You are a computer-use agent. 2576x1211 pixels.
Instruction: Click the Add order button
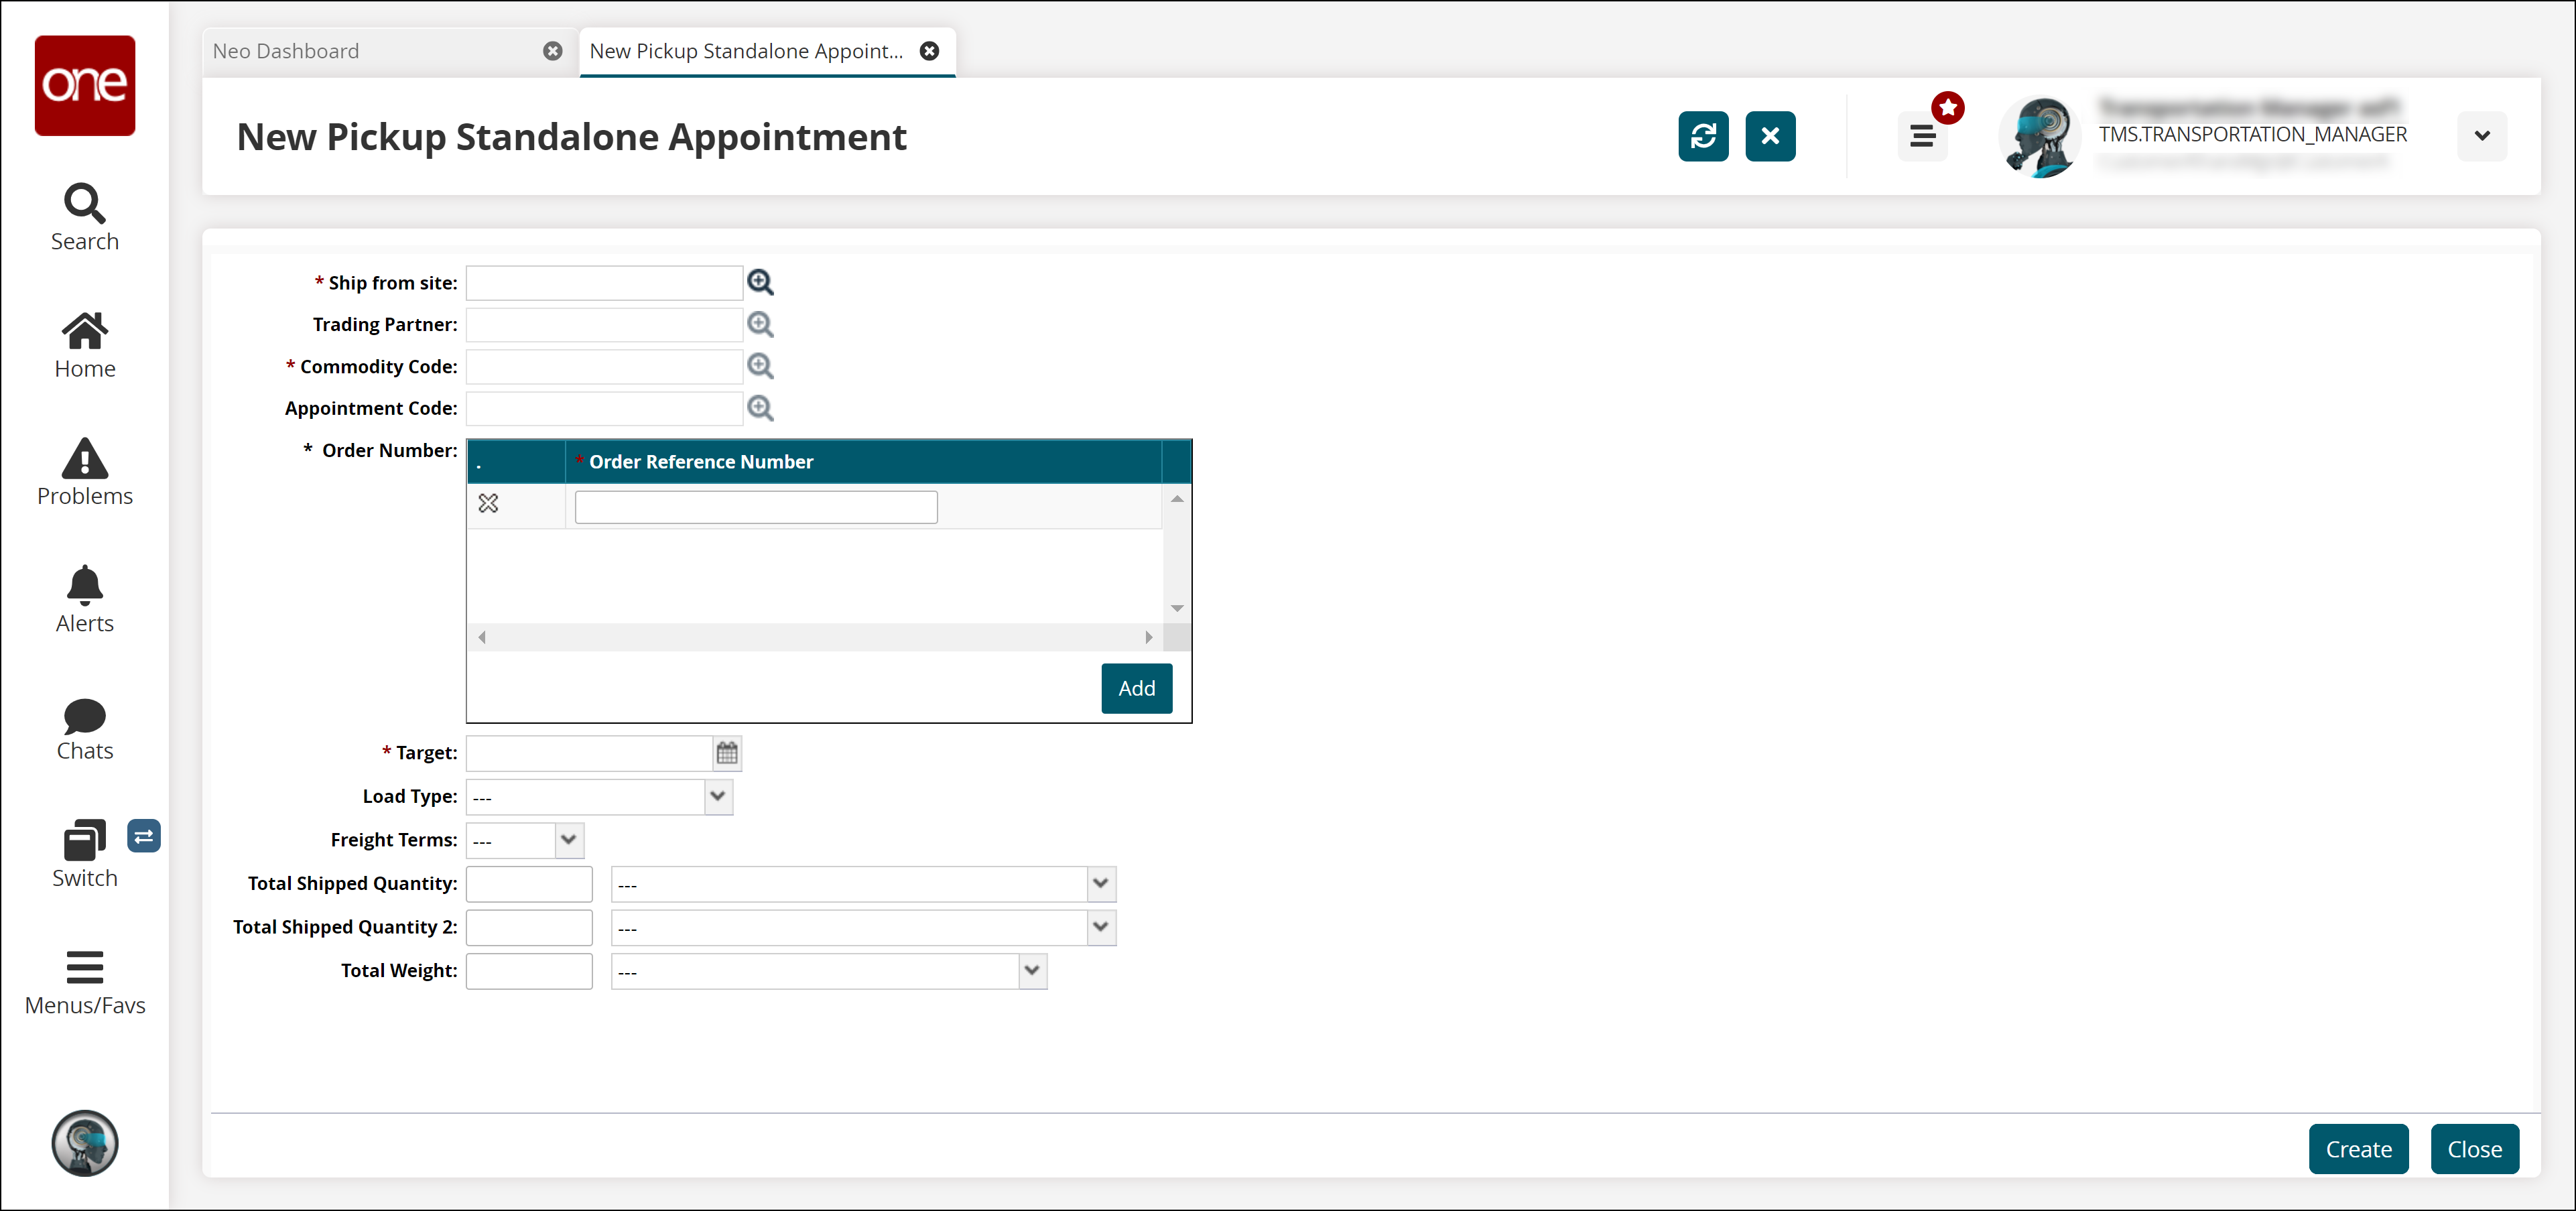point(1136,688)
